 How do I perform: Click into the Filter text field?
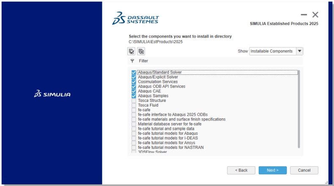click(211, 61)
